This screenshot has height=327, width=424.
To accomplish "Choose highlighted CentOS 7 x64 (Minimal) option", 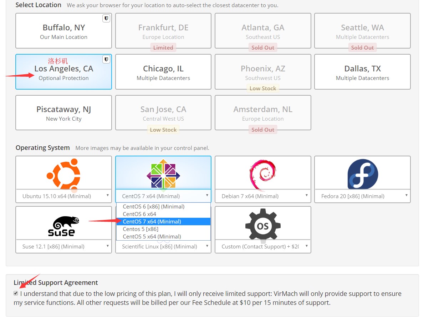I will pos(163,221).
